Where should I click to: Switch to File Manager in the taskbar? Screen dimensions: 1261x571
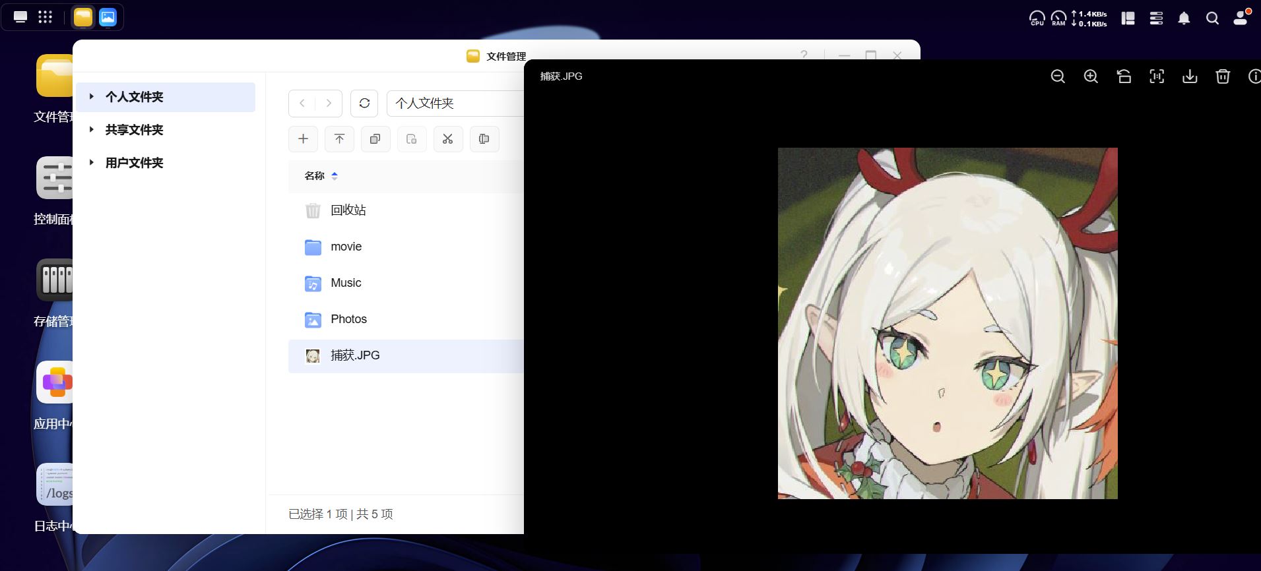click(x=83, y=17)
